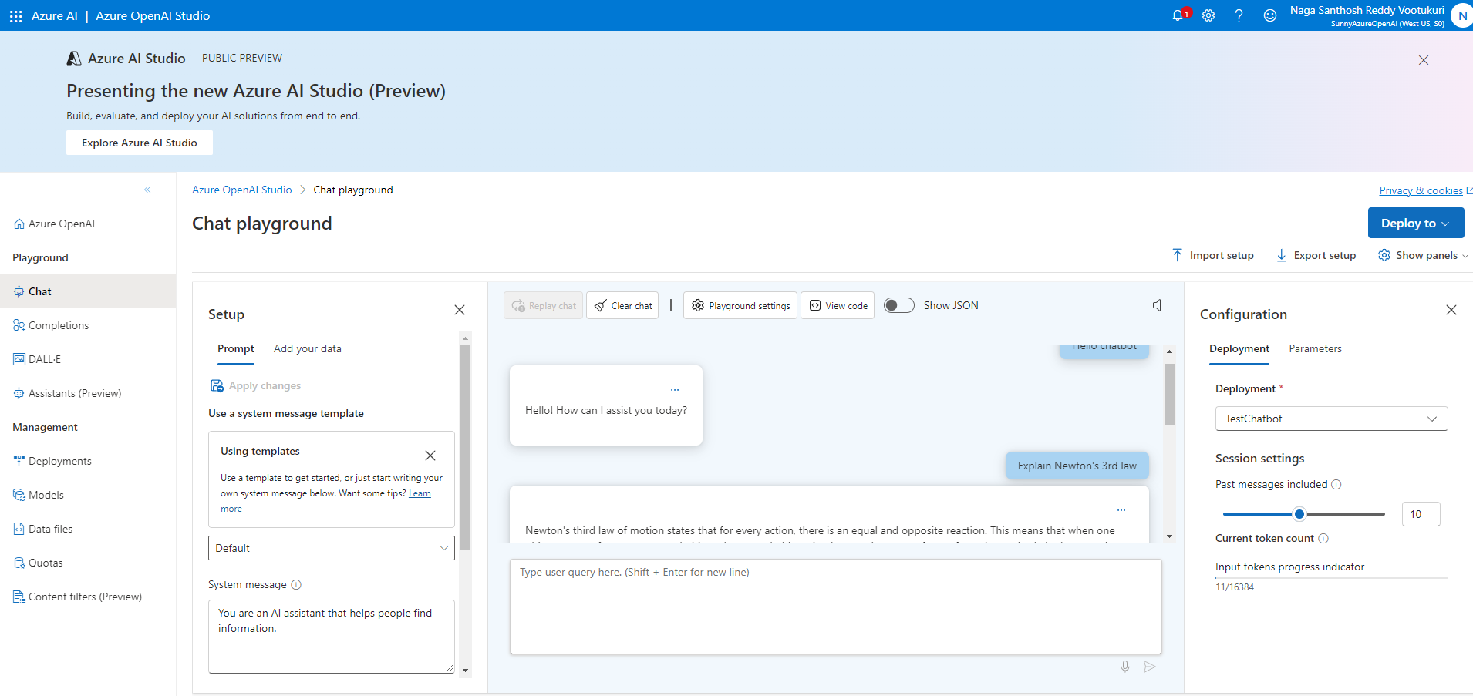Open the Quotas page

(46, 562)
